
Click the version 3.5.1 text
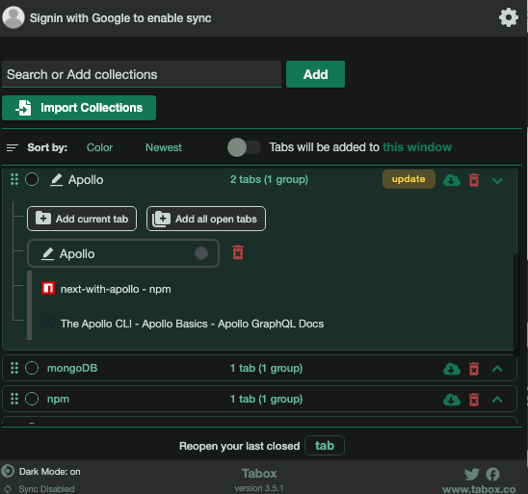click(x=259, y=488)
